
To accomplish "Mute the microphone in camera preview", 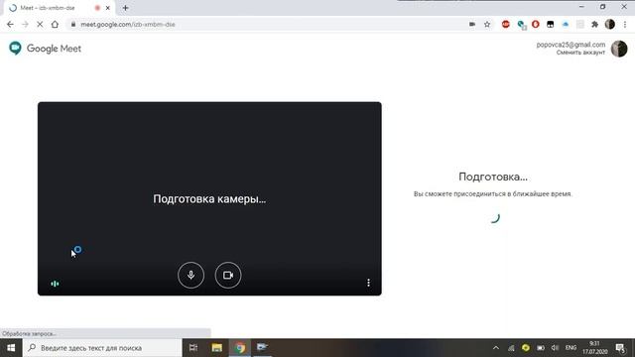I will point(190,276).
